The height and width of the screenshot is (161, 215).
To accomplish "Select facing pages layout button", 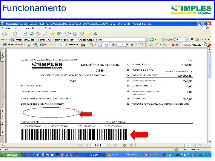I will click(x=207, y=145).
